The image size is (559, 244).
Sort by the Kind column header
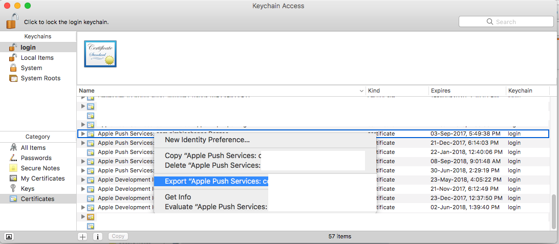(397, 91)
